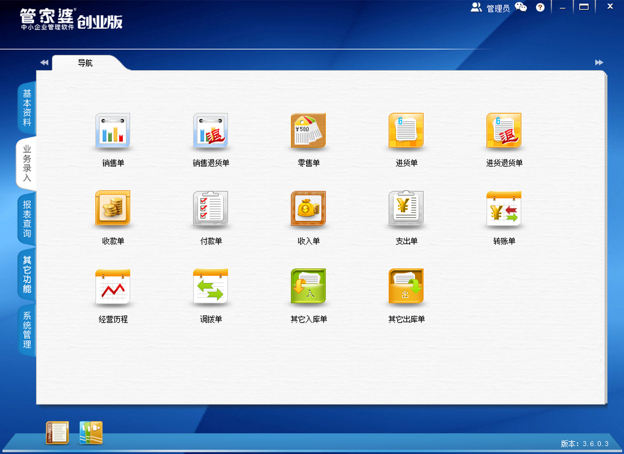
Task: Switch to the 报表查询 side tab
Action: (x=27, y=219)
